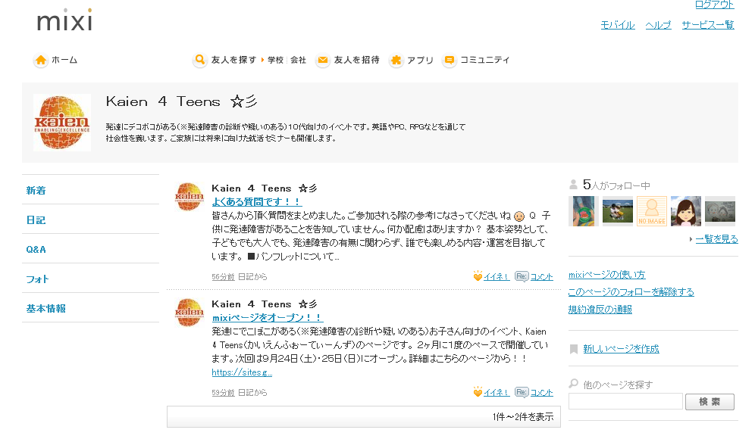Open the コミュニティ navigation item
The image size is (755, 436).
(x=485, y=60)
